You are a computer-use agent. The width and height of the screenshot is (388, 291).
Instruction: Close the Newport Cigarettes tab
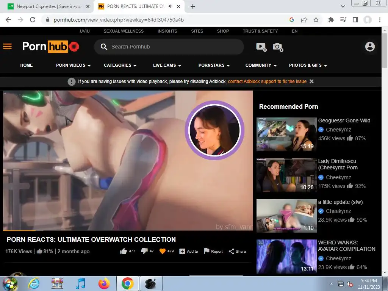click(x=88, y=6)
